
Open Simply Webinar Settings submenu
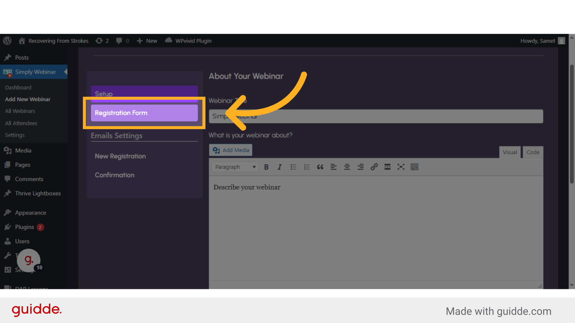pyautogui.click(x=15, y=135)
